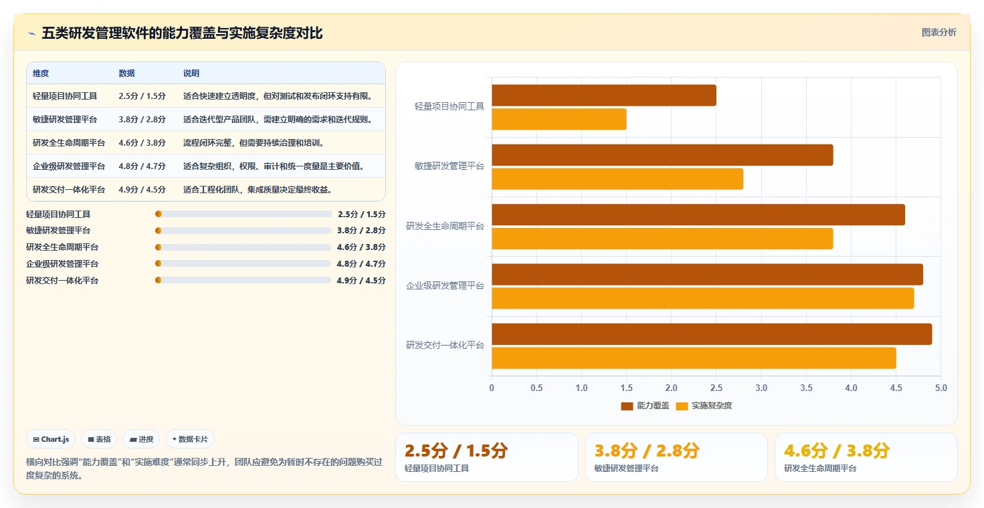Click 能力覆盖 bar for 敏捷研发管理平台

pyautogui.click(x=662, y=155)
